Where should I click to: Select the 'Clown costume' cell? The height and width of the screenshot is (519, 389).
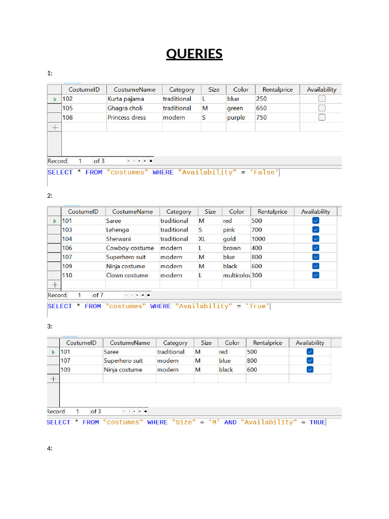pos(132,275)
